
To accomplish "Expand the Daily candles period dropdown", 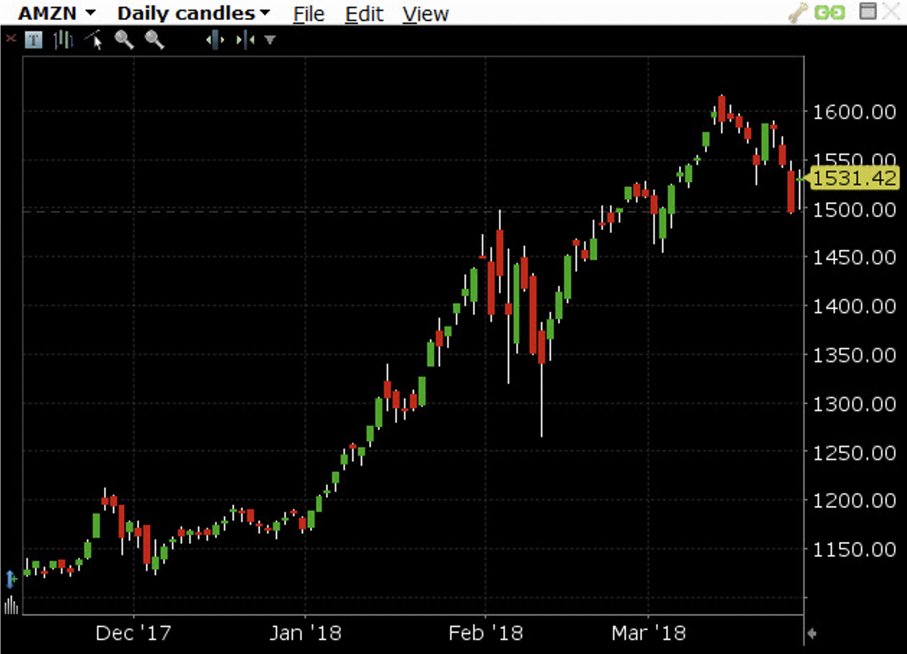I will click(193, 13).
